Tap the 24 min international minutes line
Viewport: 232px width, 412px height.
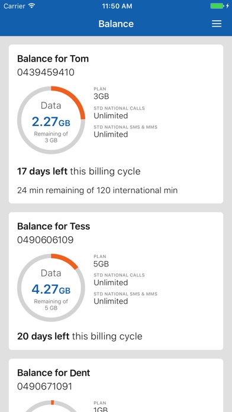97,190
